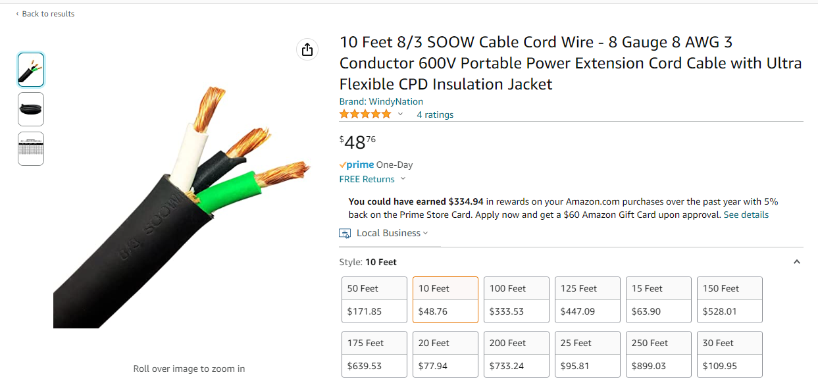The height and width of the screenshot is (383, 818).
Task: Select the coiled cable thumbnail image
Action: click(31, 109)
